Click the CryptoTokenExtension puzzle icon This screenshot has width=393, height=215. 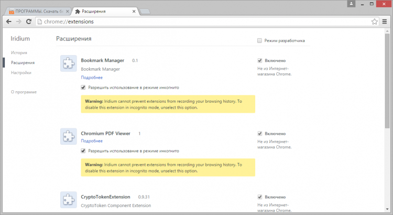[68, 200]
